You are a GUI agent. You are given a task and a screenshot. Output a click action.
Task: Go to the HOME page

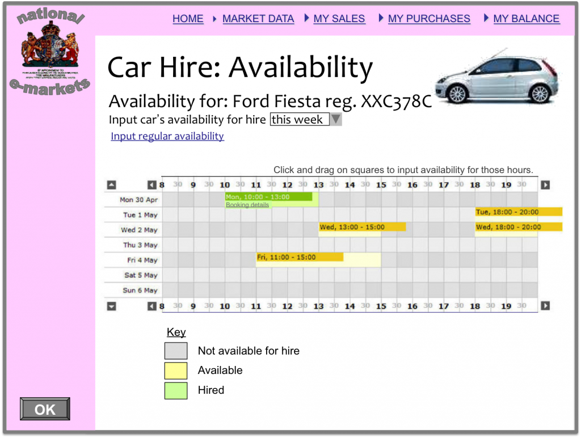[x=188, y=19]
